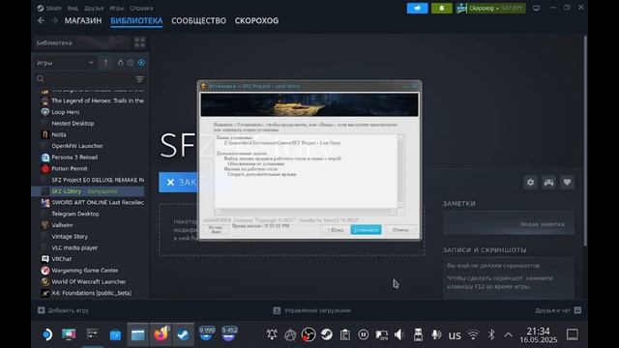Switch to the СООБЩЕСТВО tab
Image resolution: width=619 pixels, height=348 pixels.
(198, 20)
